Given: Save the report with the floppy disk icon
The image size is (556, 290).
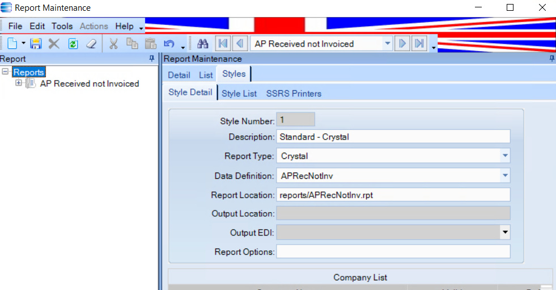Looking at the screenshot, I should [36, 44].
